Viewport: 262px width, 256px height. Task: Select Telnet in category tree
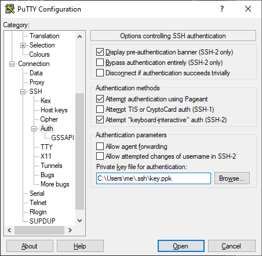click(x=38, y=203)
